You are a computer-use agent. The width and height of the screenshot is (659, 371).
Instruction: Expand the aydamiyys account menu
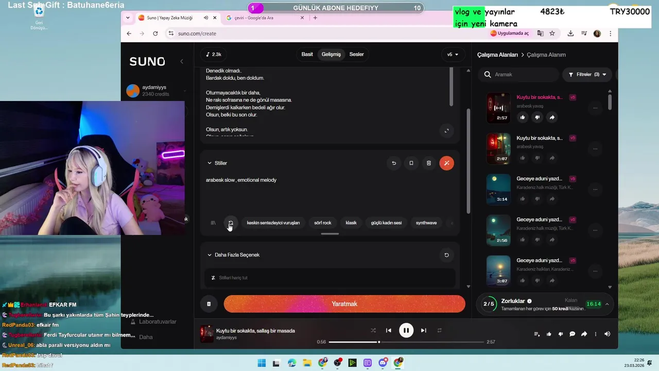tap(184, 91)
